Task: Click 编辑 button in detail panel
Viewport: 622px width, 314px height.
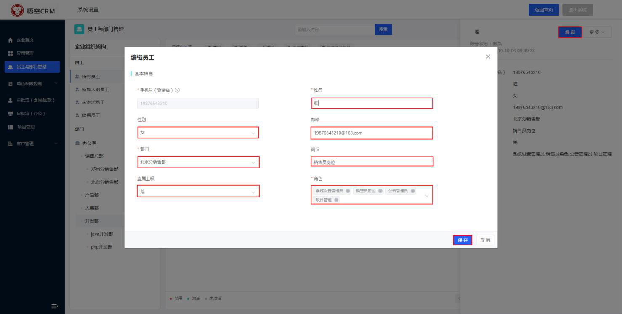Action: (570, 32)
